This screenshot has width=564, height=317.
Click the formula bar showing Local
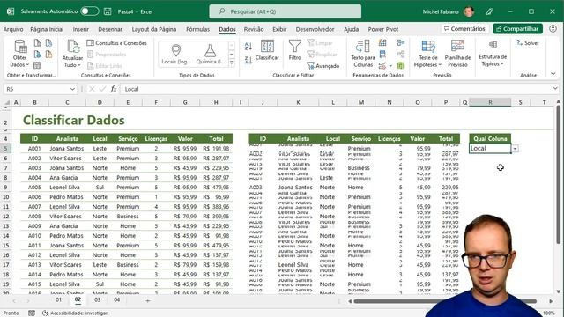[337, 89]
